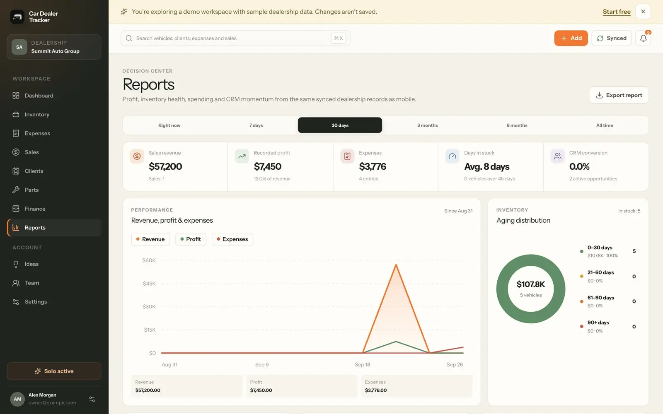Click the Solo active plan button
Screen dimensions: 663x414
(x=54, y=371)
